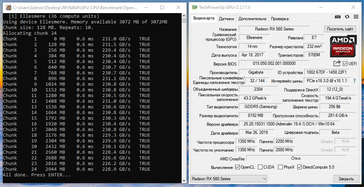Image resolution: width=364 pixels, height=187 pixels.
Task: Click the driver version field 25.20.15031.1000
Action: coord(289,124)
